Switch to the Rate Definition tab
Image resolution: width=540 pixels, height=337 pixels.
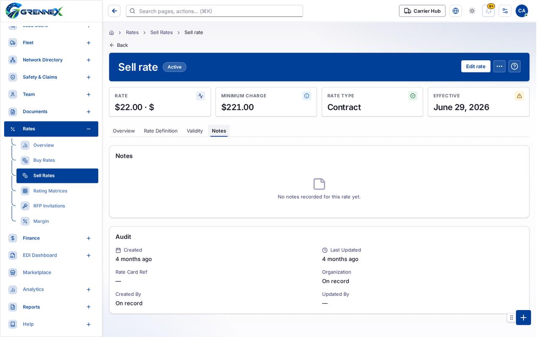click(161, 131)
